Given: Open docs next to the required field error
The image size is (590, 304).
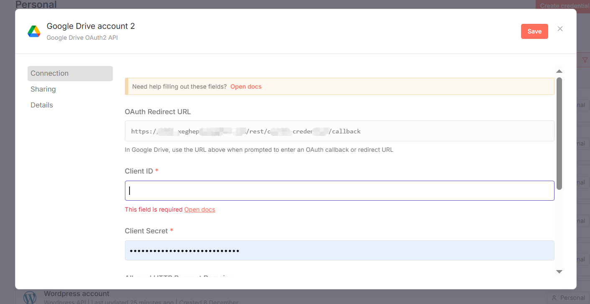Looking at the screenshot, I should (x=200, y=209).
